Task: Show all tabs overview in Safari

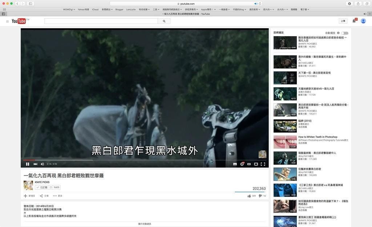Action: point(367,4)
